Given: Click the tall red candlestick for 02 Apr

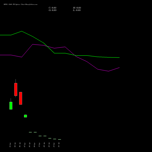Looking at the screenshot, I should (16, 89).
